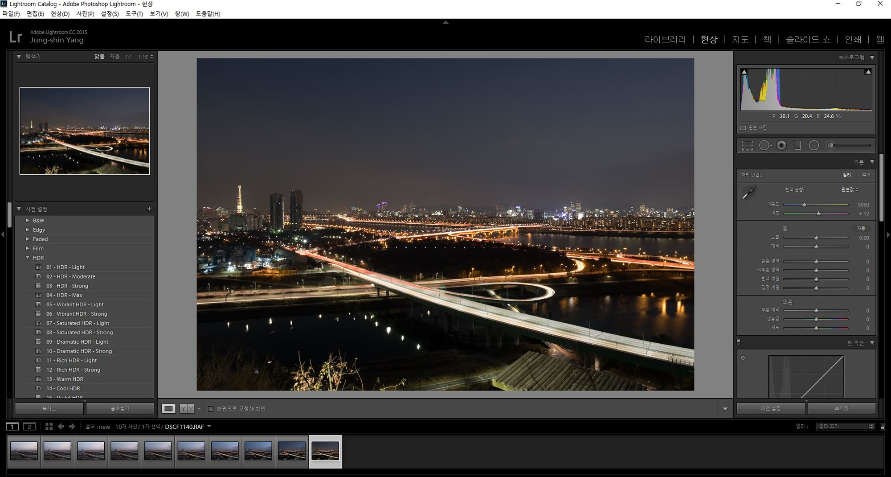
Task: Select the Spot Removal tool
Action: (x=765, y=145)
